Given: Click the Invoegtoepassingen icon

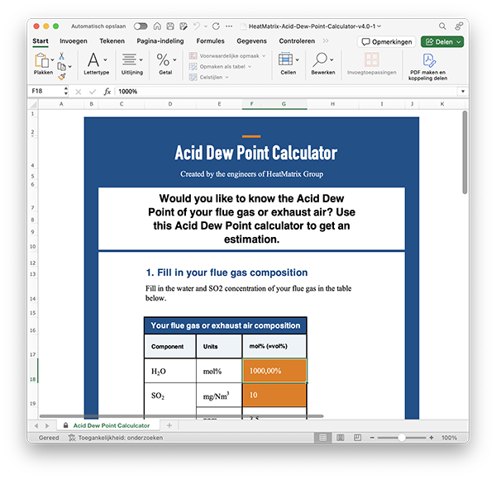Looking at the screenshot, I should (372, 59).
